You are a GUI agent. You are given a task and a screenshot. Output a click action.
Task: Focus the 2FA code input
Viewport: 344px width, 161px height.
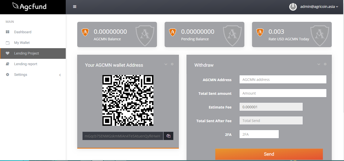259,134
